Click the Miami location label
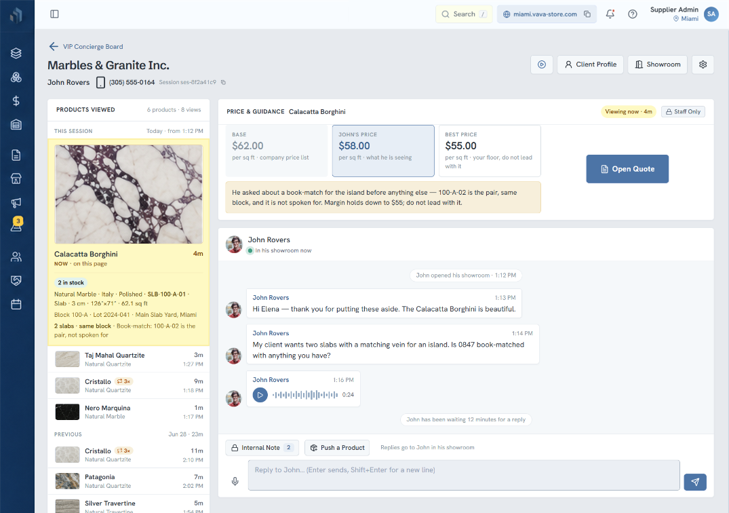Image resolution: width=729 pixels, height=513 pixels. (686, 18)
